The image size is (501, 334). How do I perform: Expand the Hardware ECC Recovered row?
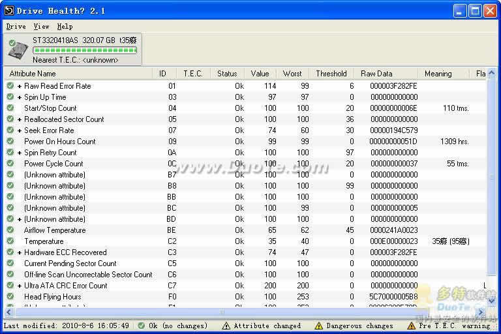[20, 252]
